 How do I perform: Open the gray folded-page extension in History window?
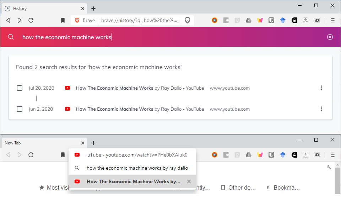pos(226,20)
